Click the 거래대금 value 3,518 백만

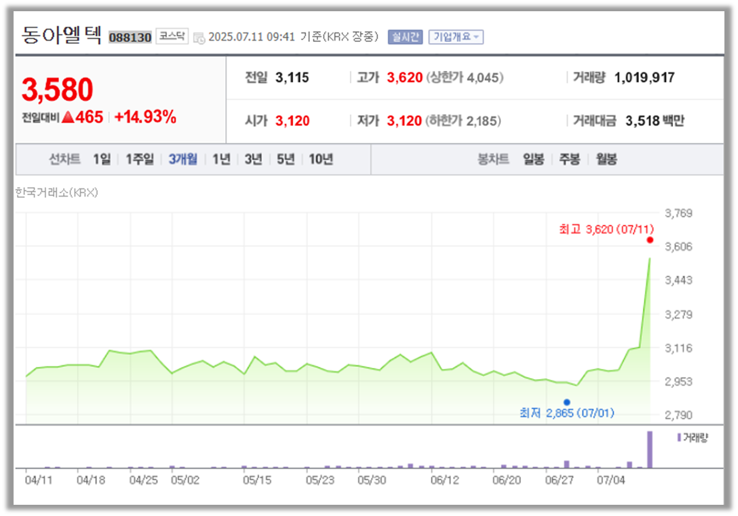(655, 121)
